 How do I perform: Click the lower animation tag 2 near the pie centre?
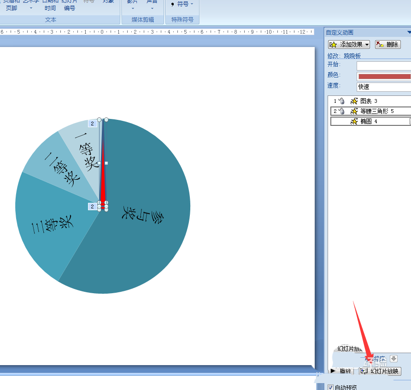click(92, 207)
